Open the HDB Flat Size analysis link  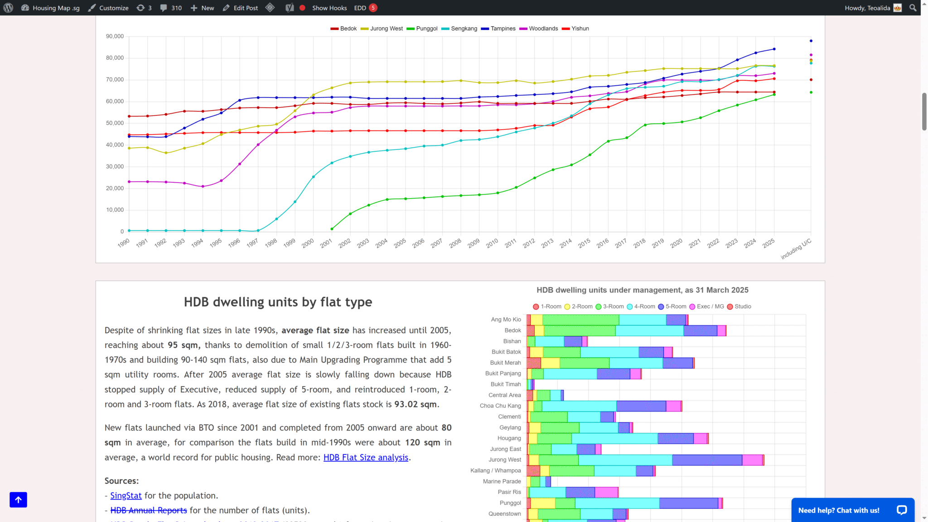[366, 457]
